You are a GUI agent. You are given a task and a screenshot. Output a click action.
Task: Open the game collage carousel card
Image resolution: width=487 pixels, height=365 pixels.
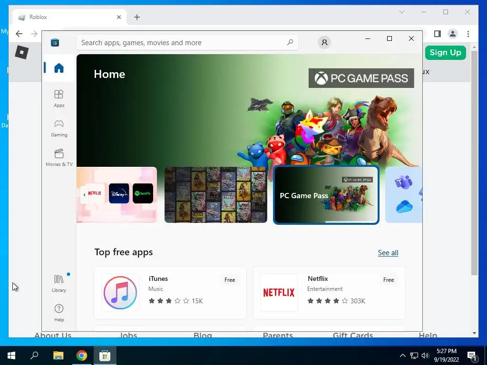click(x=215, y=195)
